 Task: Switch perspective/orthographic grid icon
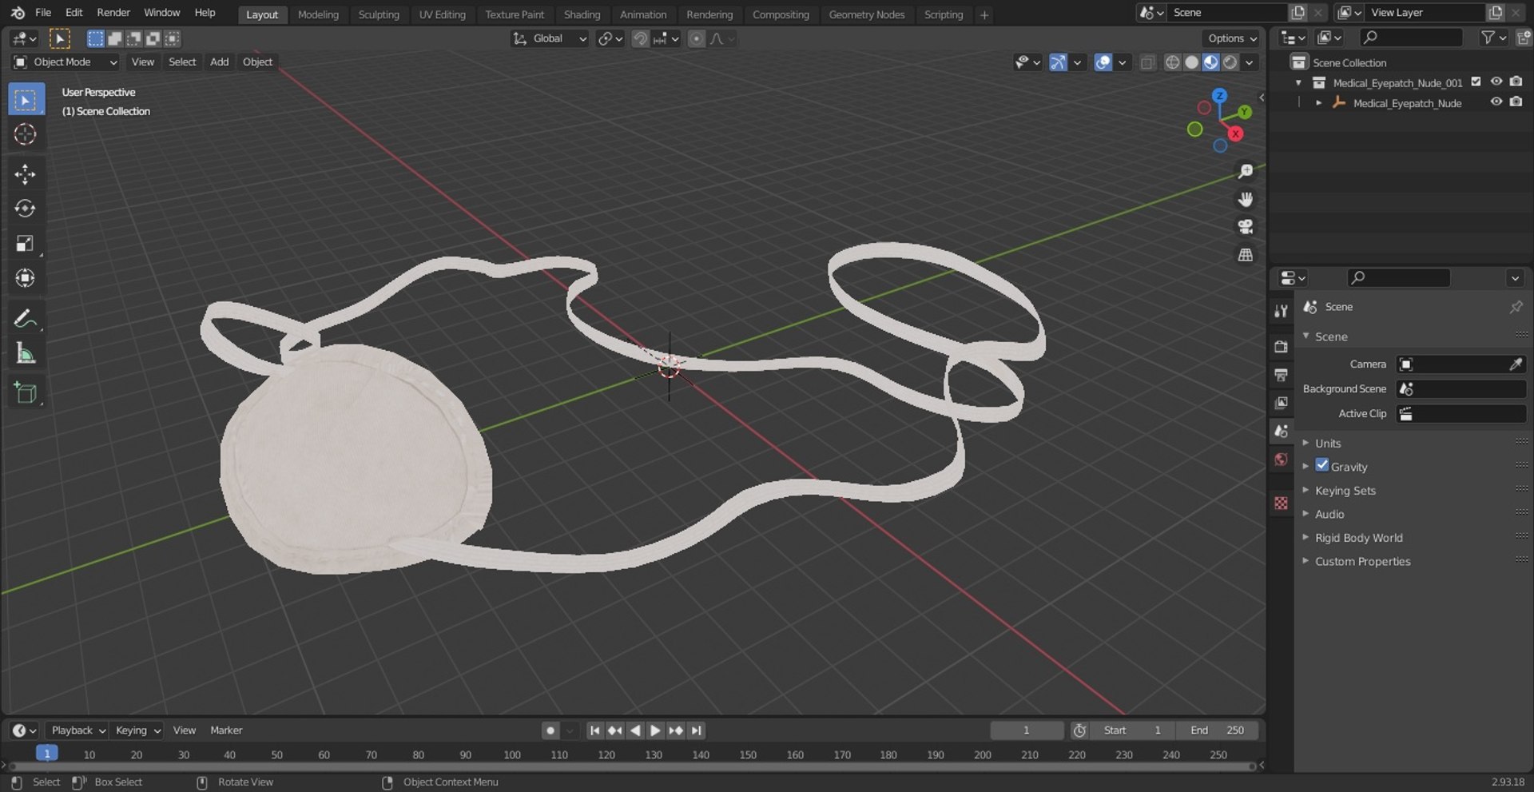pos(1245,255)
